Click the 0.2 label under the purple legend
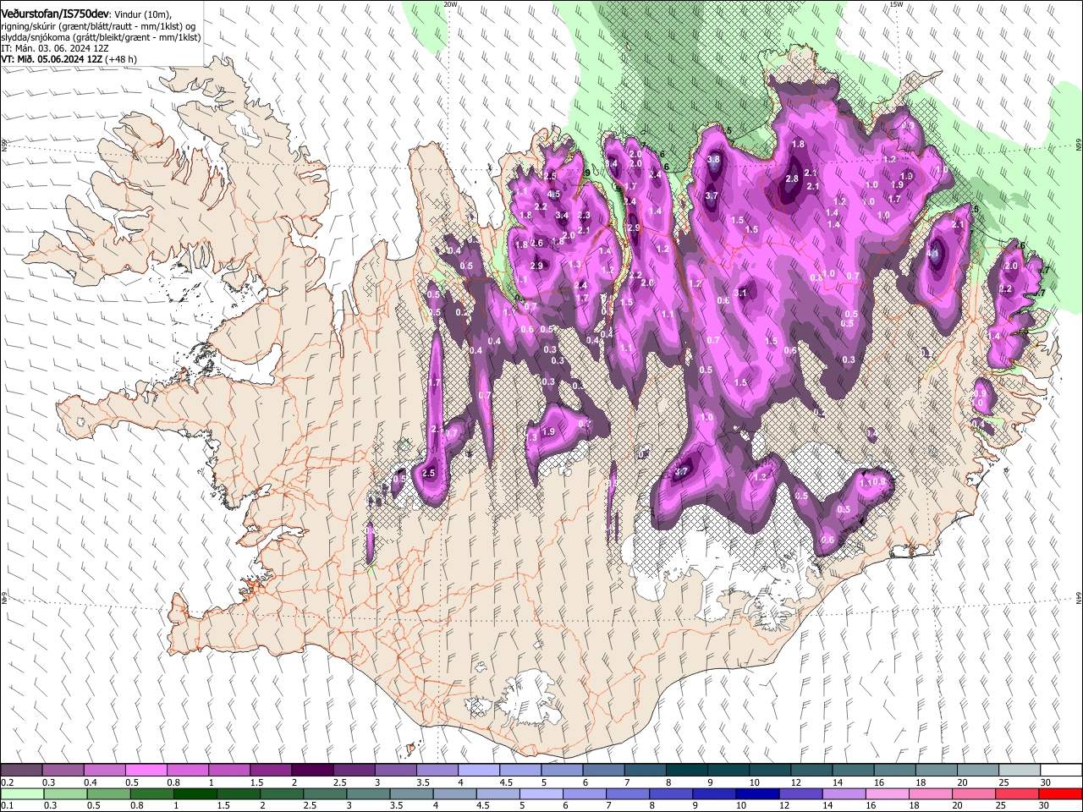This screenshot has height=812, width=1083. 8,783
